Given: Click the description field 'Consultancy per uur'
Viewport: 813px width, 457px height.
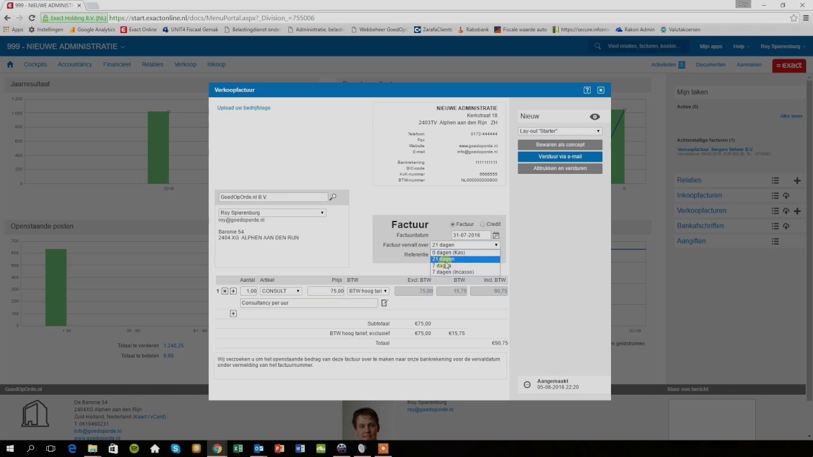Looking at the screenshot, I should [x=308, y=303].
